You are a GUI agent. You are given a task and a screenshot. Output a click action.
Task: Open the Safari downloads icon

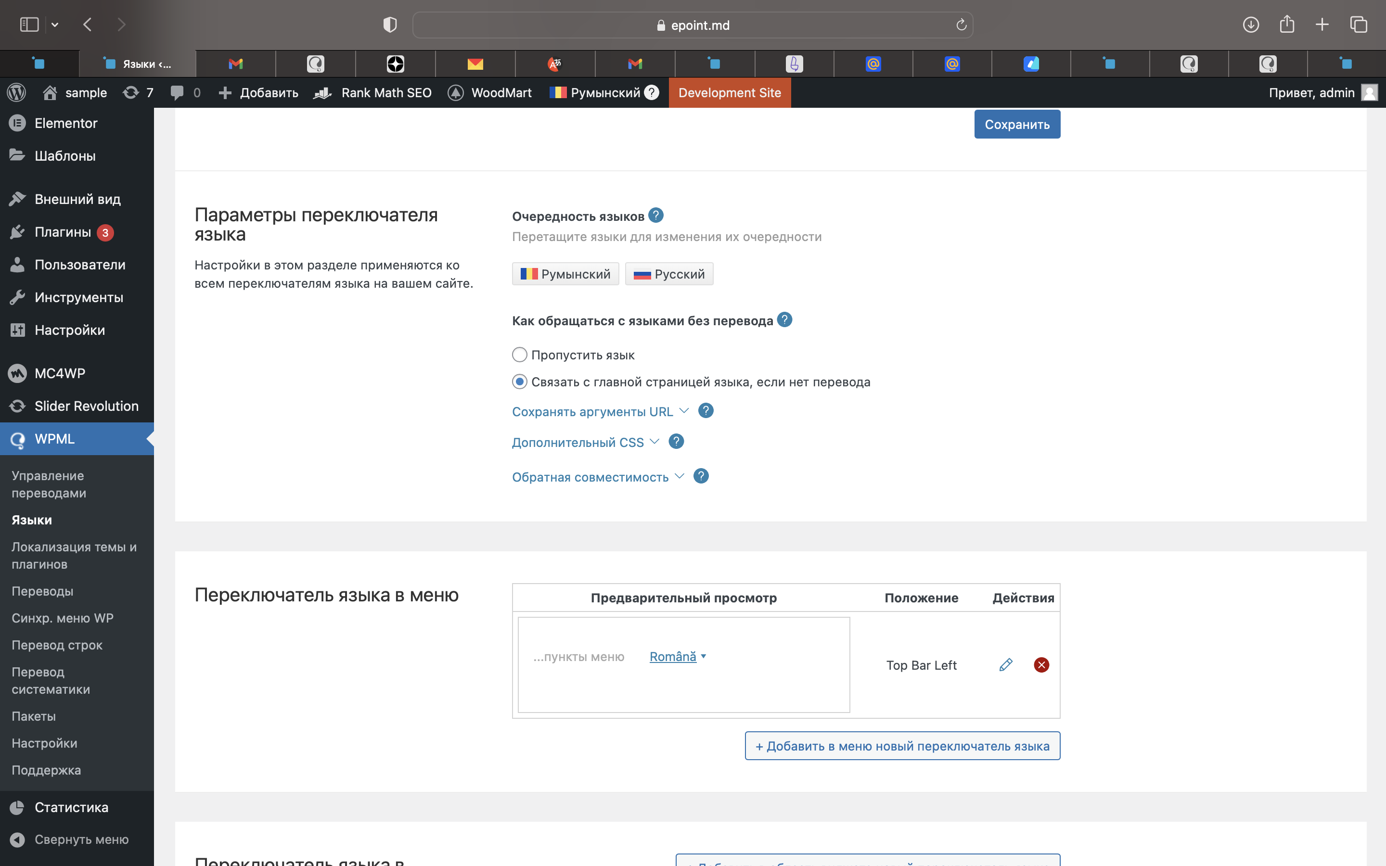point(1251,25)
